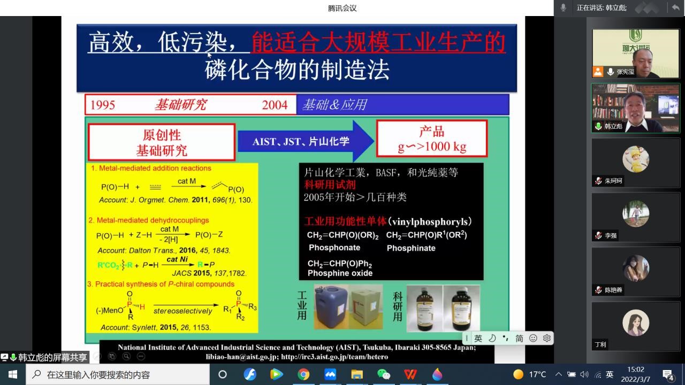
Task: Click 丁利's participant avatar
Action: coord(635,322)
